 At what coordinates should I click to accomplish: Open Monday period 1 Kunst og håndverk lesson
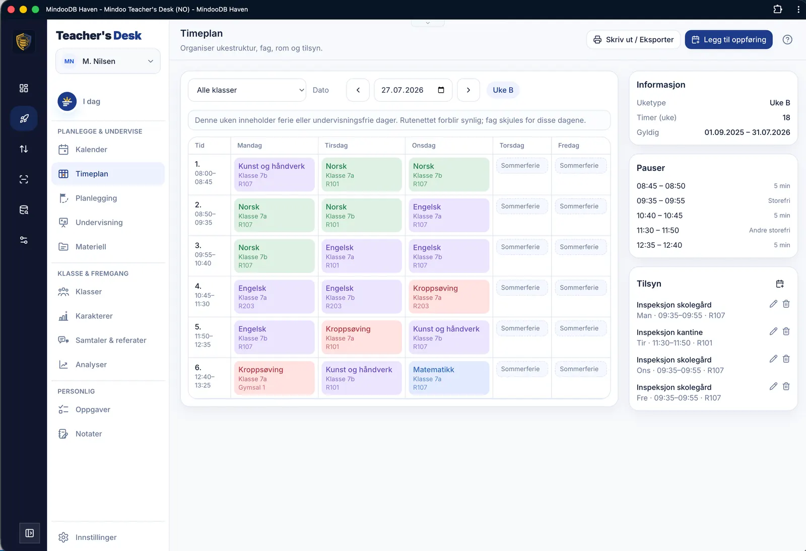(275, 175)
